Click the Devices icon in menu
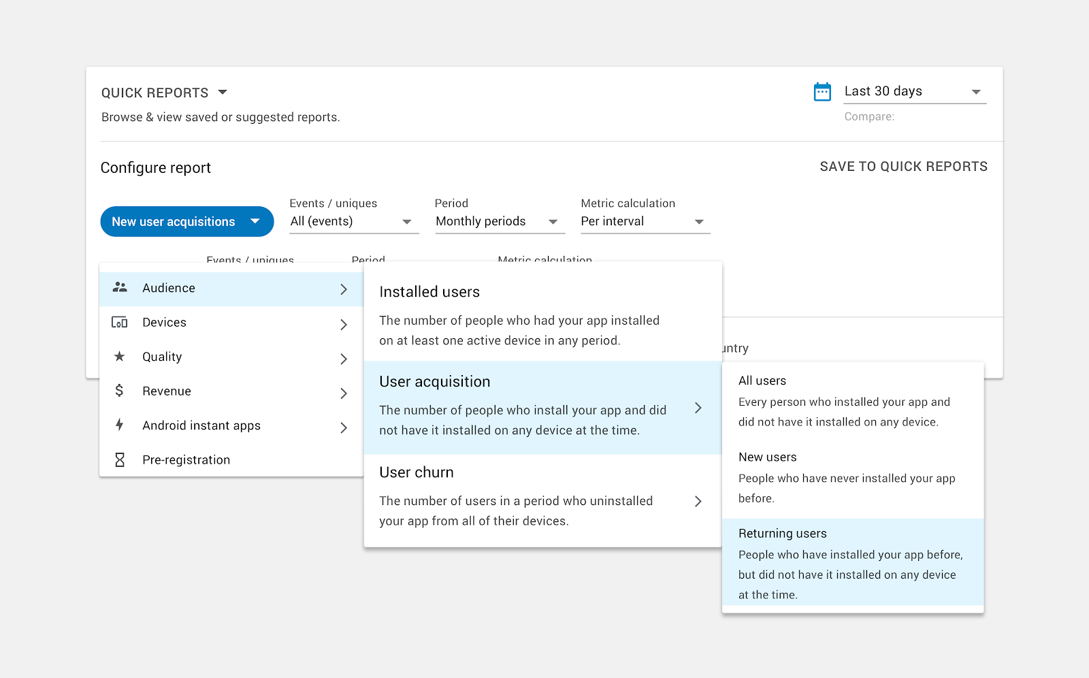This screenshot has height=678, width=1089. [x=120, y=323]
